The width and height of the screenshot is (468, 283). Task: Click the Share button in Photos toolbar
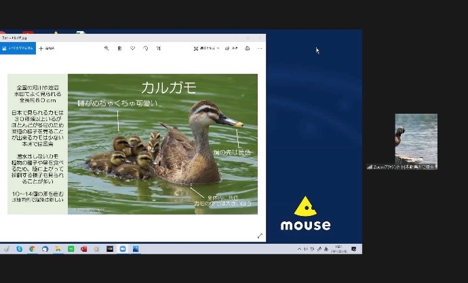231,48
